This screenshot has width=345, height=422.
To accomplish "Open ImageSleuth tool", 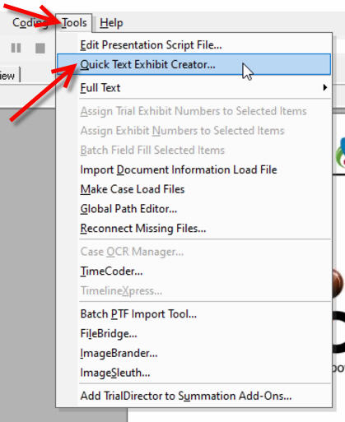I will [x=193, y=373].
